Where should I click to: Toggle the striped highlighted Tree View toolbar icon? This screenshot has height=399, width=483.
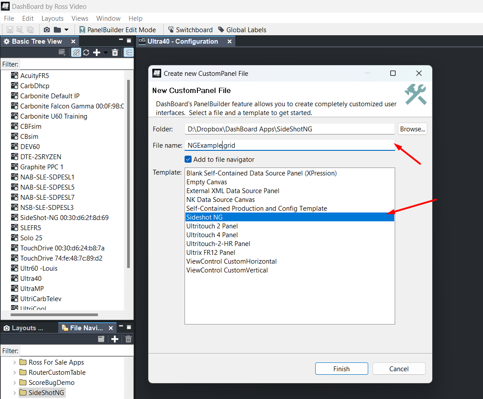coord(76,52)
